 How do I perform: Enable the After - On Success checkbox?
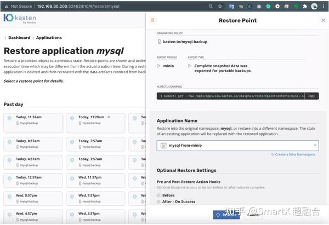click(x=158, y=201)
